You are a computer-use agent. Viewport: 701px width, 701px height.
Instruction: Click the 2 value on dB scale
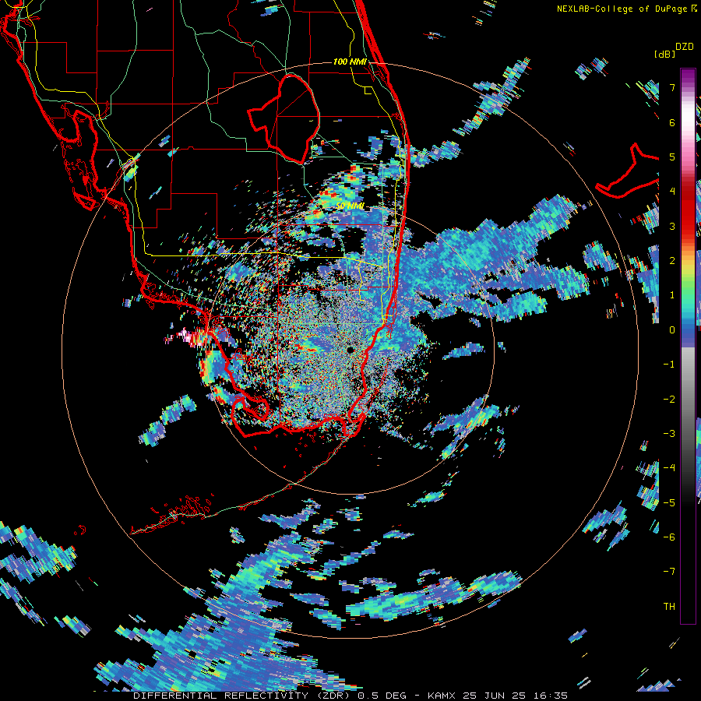pyautogui.click(x=672, y=260)
